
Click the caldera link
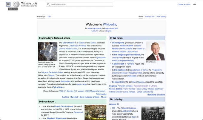81,43
